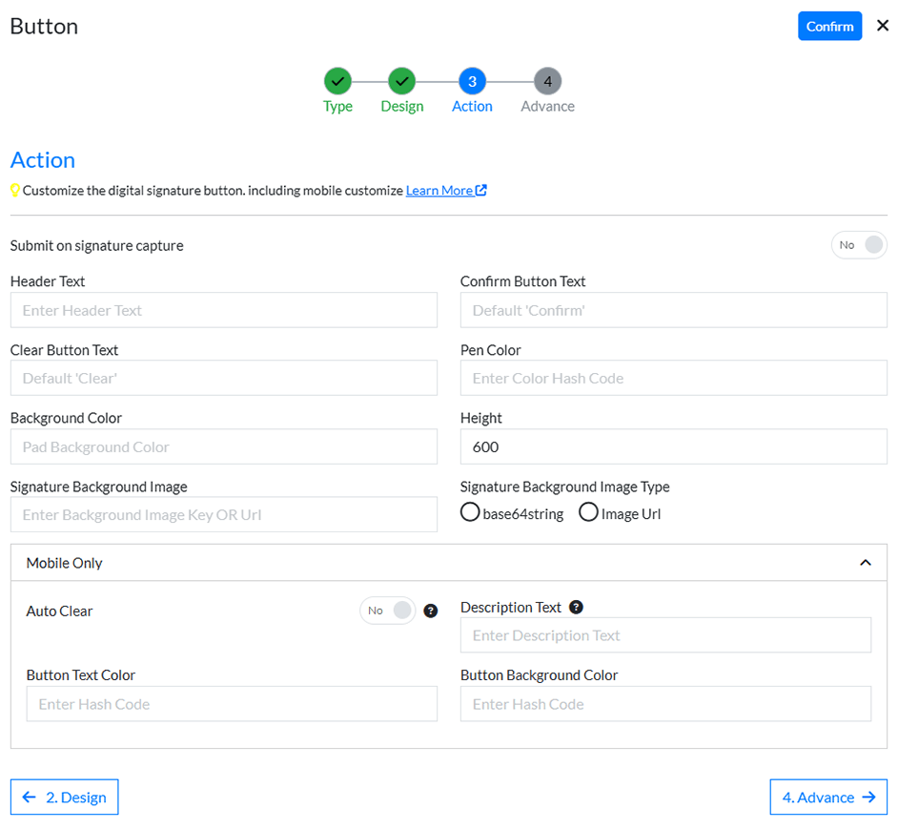Click the external link icon after Learn More

(x=480, y=190)
